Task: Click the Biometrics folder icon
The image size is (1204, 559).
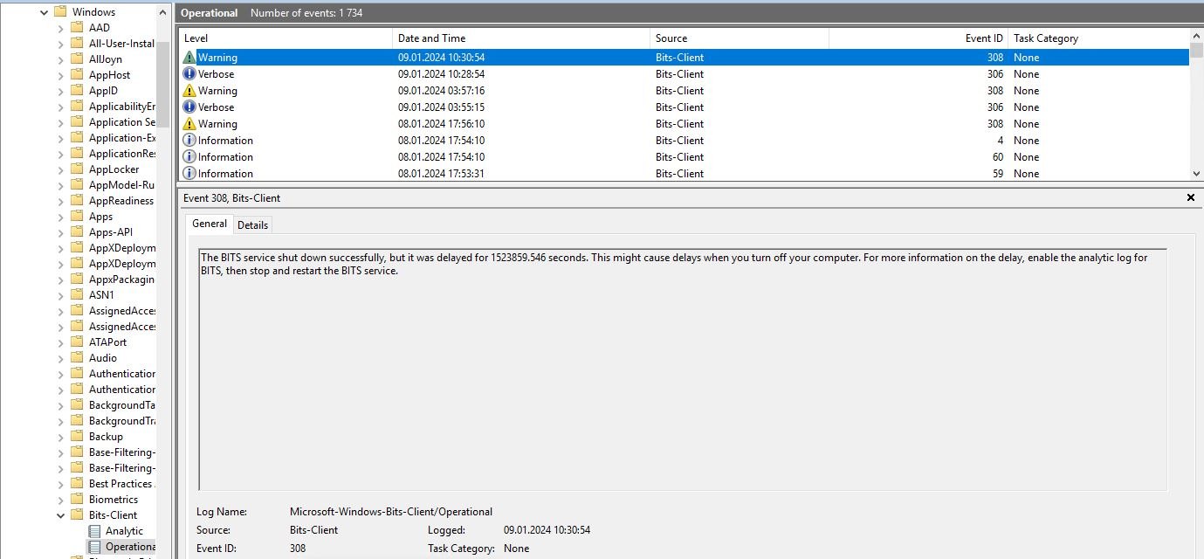Action: 77,500
